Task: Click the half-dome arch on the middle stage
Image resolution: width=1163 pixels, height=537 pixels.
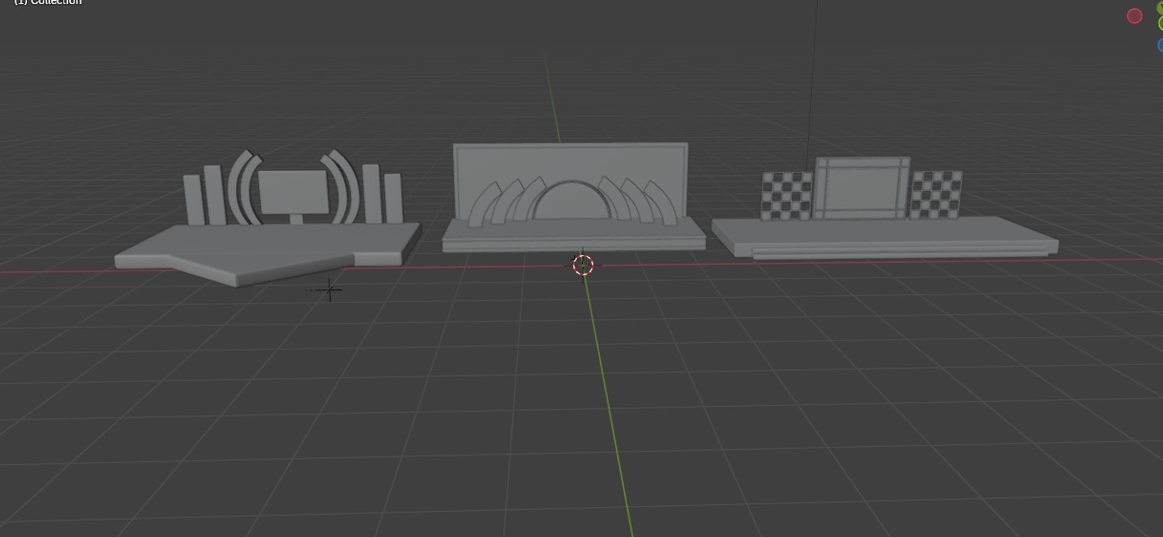Action: click(x=571, y=200)
